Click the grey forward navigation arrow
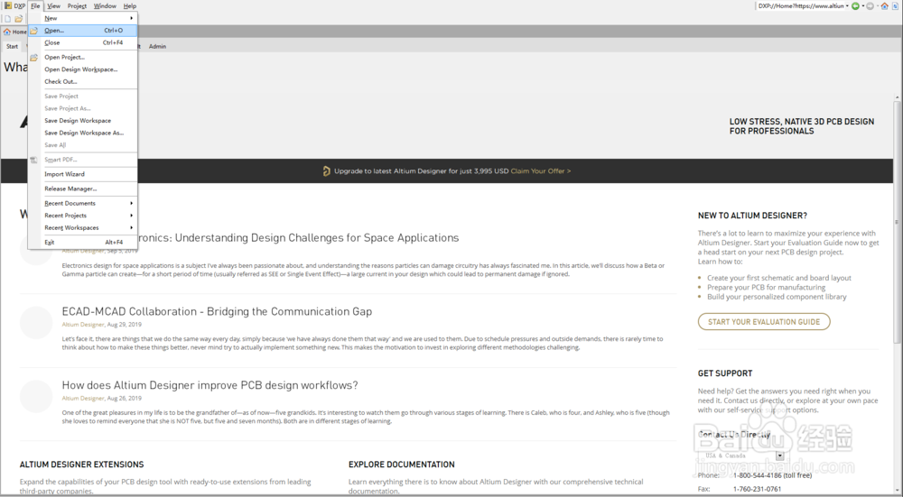This screenshot has width=903, height=497. coord(870,5)
